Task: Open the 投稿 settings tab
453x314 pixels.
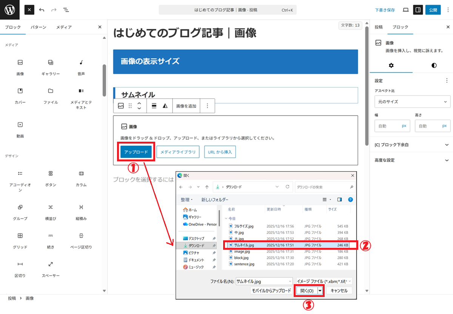Action: click(x=378, y=27)
